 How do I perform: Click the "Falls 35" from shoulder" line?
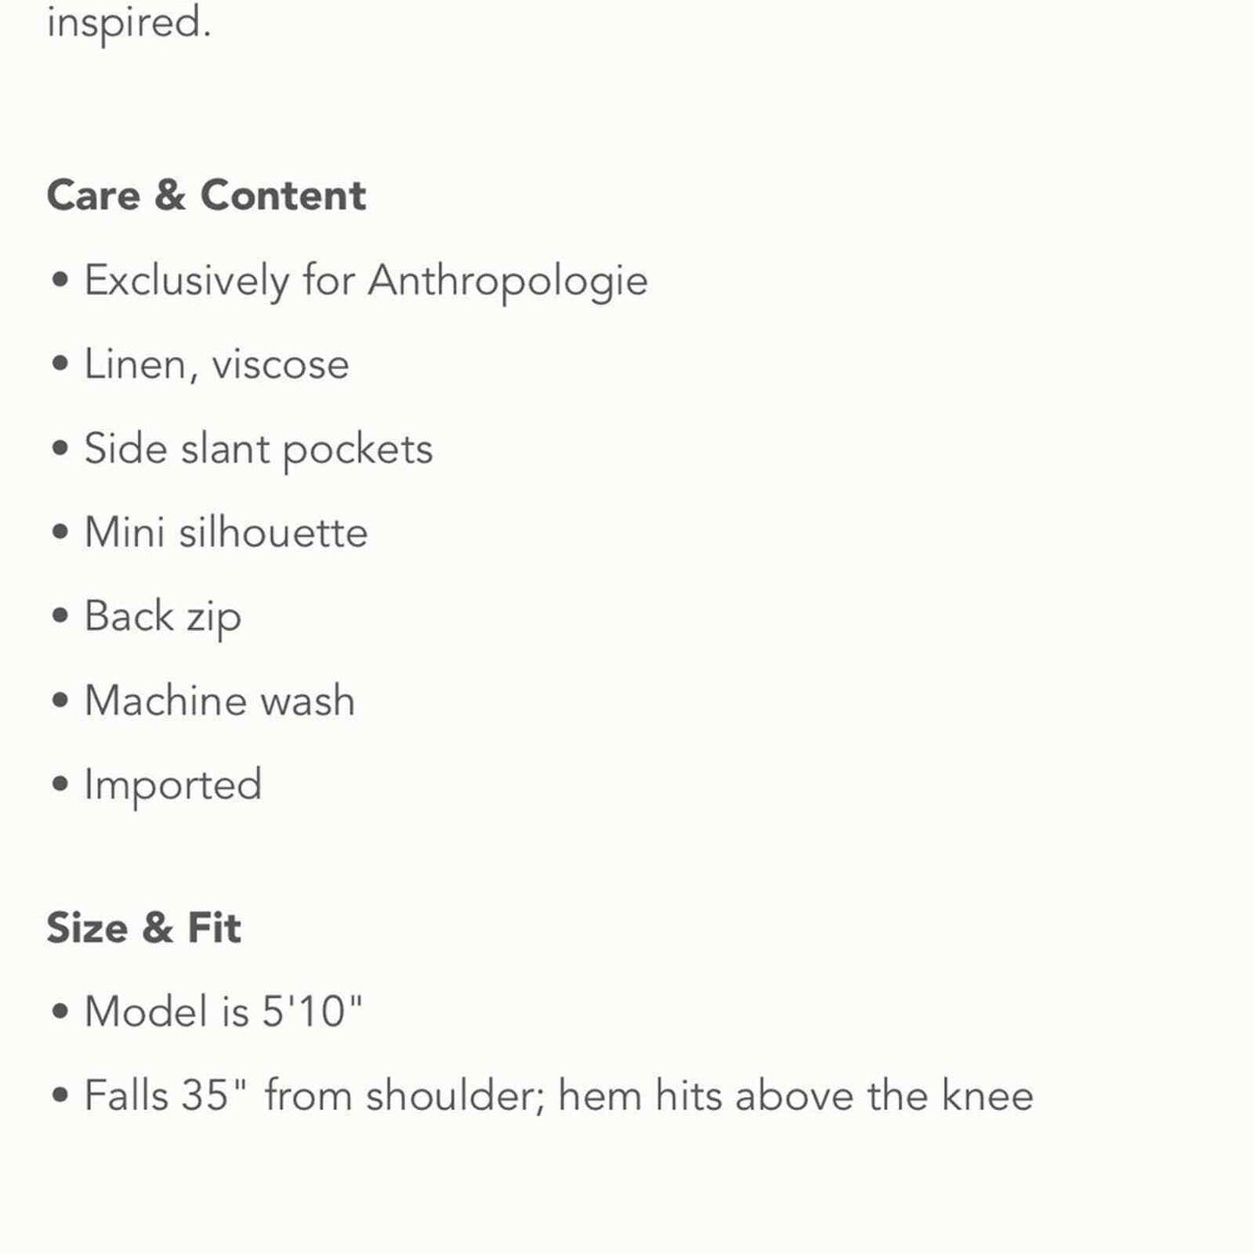(558, 1095)
